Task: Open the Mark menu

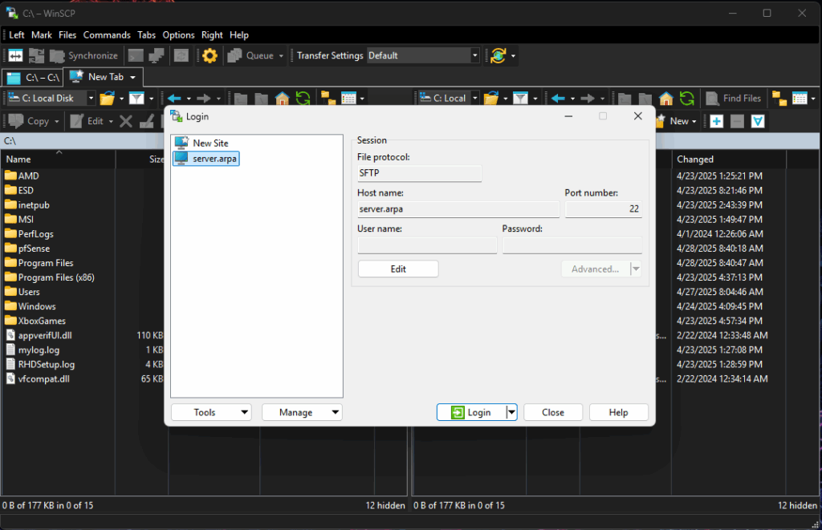Action: click(x=42, y=35)
